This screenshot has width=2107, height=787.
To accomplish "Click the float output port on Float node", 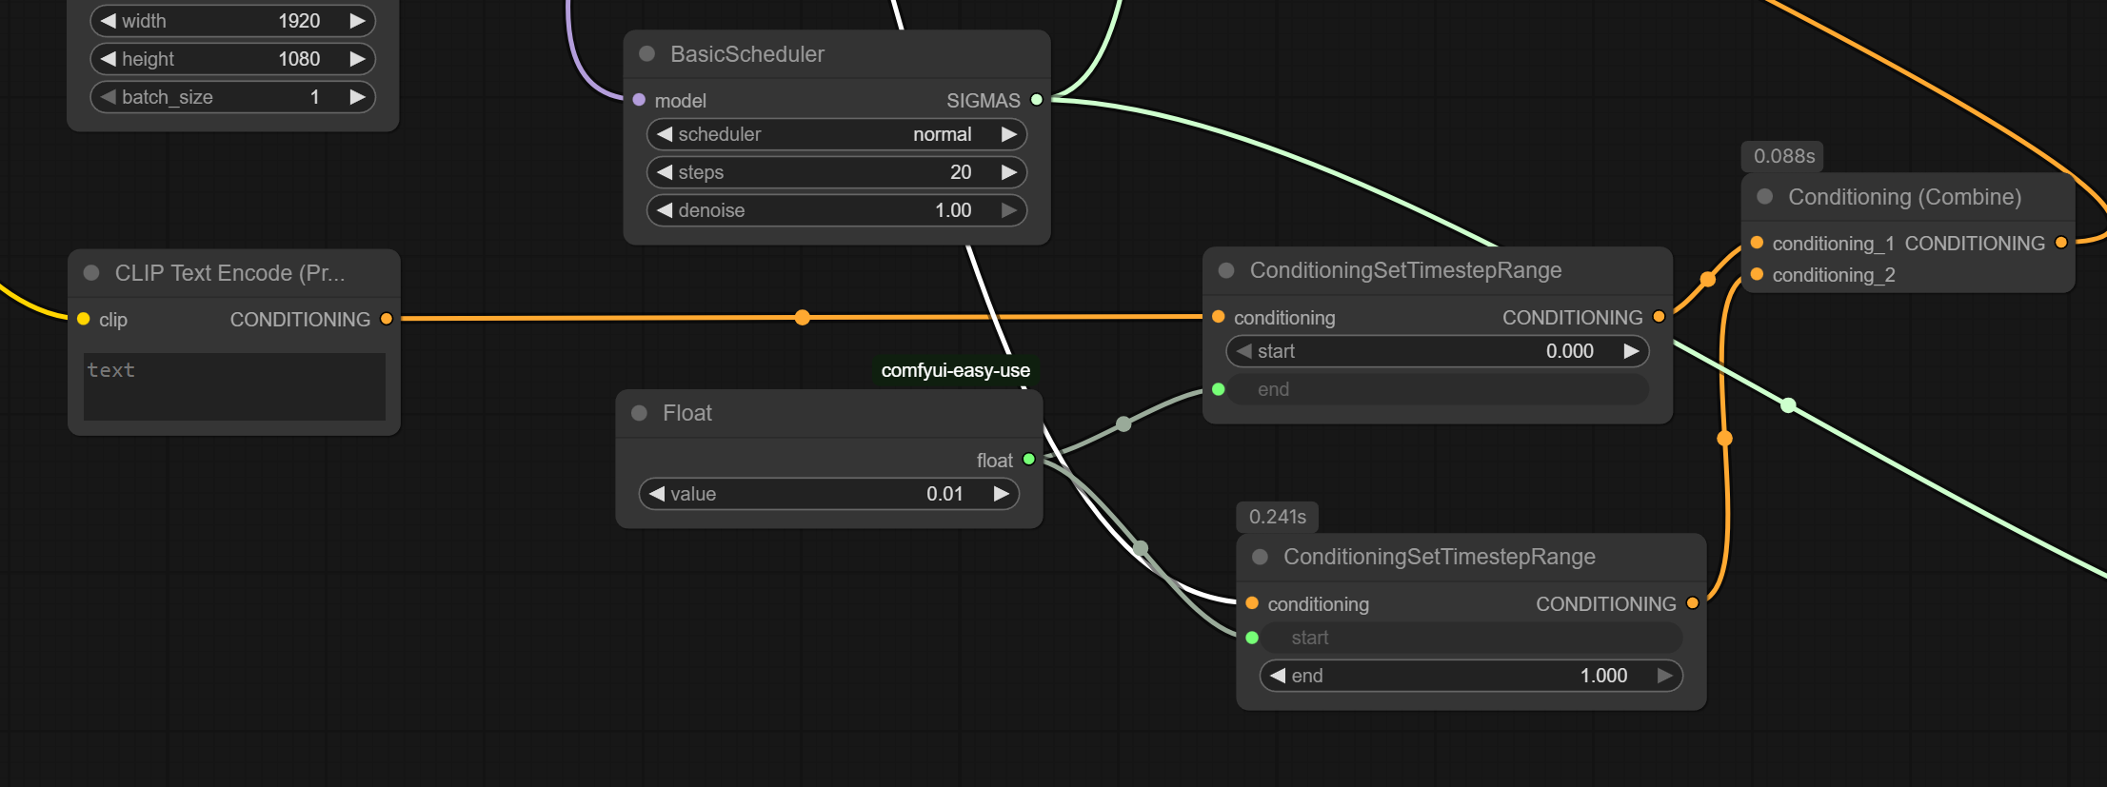I will click(1029, 460).
